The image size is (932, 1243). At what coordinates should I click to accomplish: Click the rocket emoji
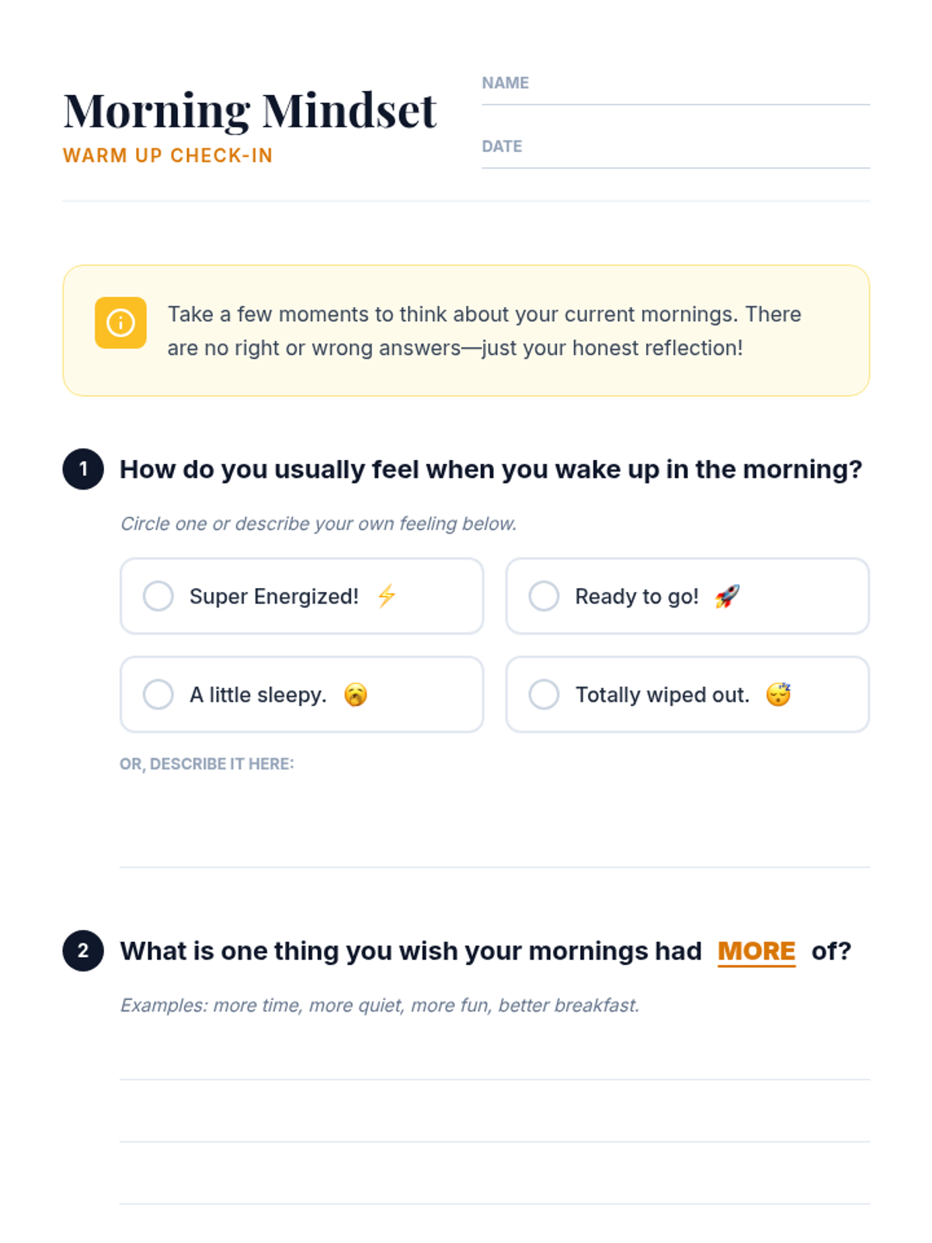tap(727, 596)
